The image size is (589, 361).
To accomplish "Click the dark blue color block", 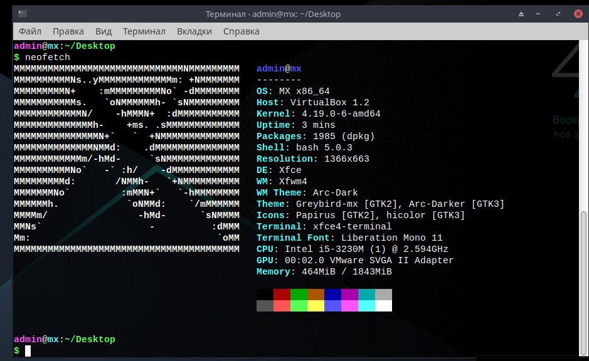I will click(332, 295).
